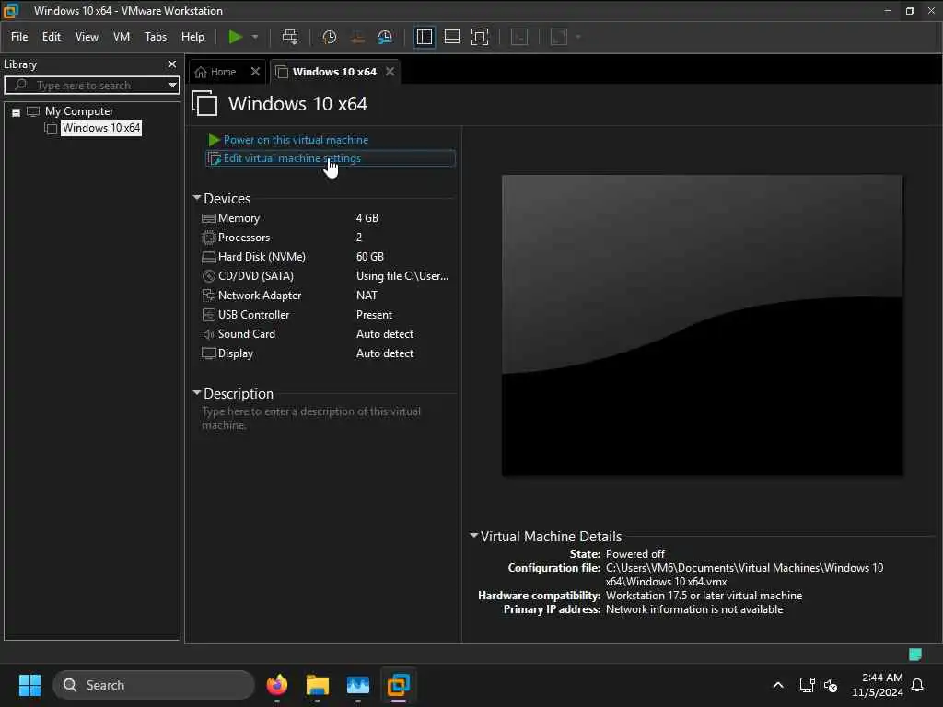Click the stretch guest toolbar icon
Screen dimensions: 943x707
(x=559, y=37)
